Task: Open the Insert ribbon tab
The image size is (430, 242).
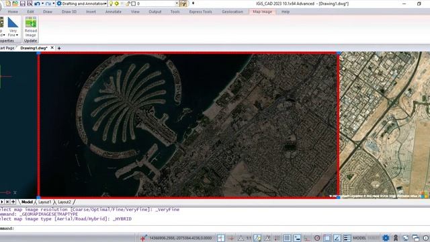Action: (x=91, y=12)
